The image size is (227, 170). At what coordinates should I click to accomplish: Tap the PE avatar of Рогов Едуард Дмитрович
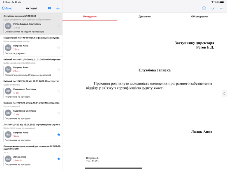8,26
